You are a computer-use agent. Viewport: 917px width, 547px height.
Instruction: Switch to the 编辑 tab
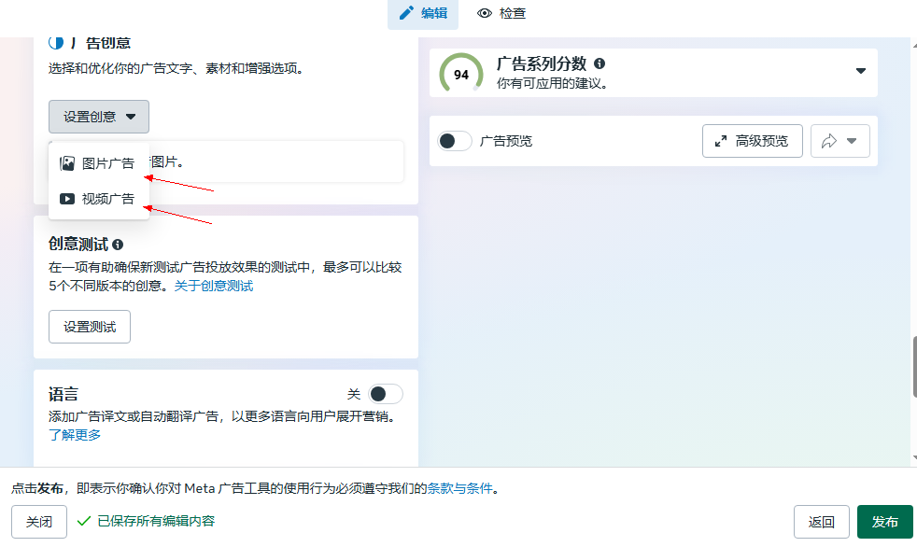coord(422,13)
